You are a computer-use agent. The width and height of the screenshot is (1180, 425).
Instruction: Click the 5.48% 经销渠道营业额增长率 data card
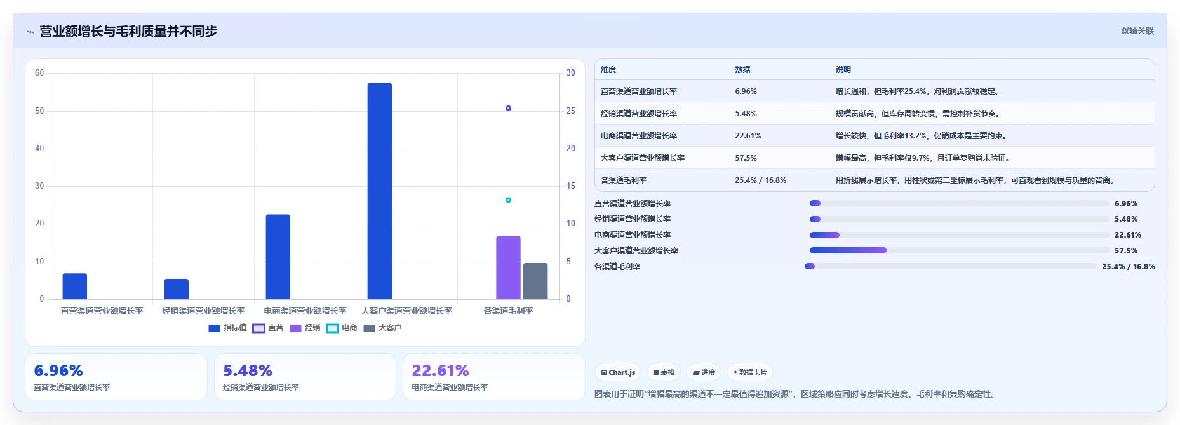[305, 377]
